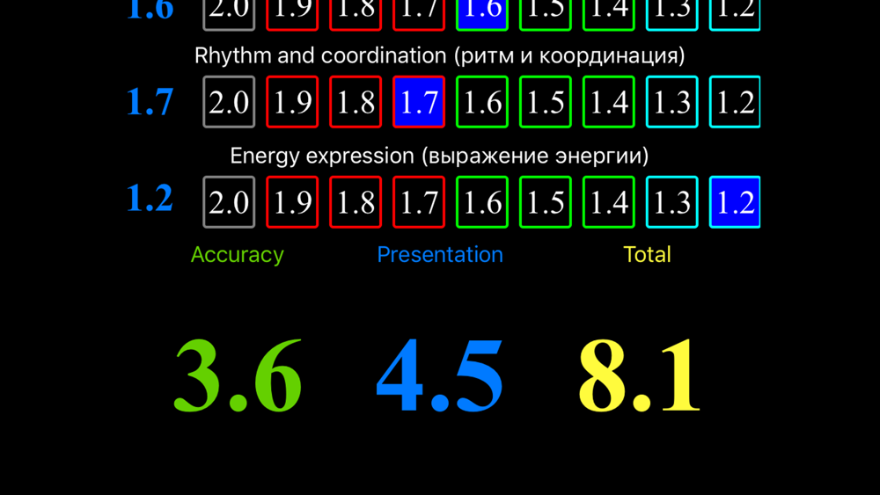Click the blue 4.5 presentation score
Screen dimensions: 880x495
(439, 375)
